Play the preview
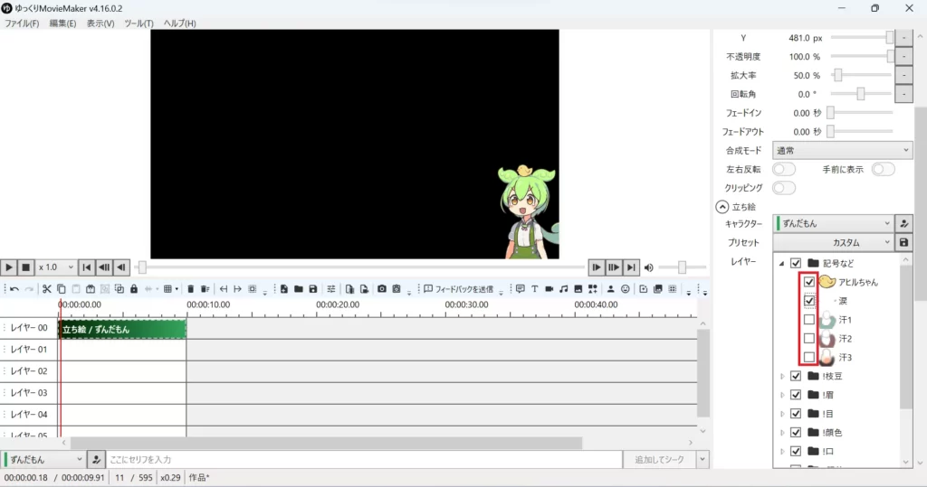Screen dimensions: 927x487 pyautogui.click(x=9, y=267)
